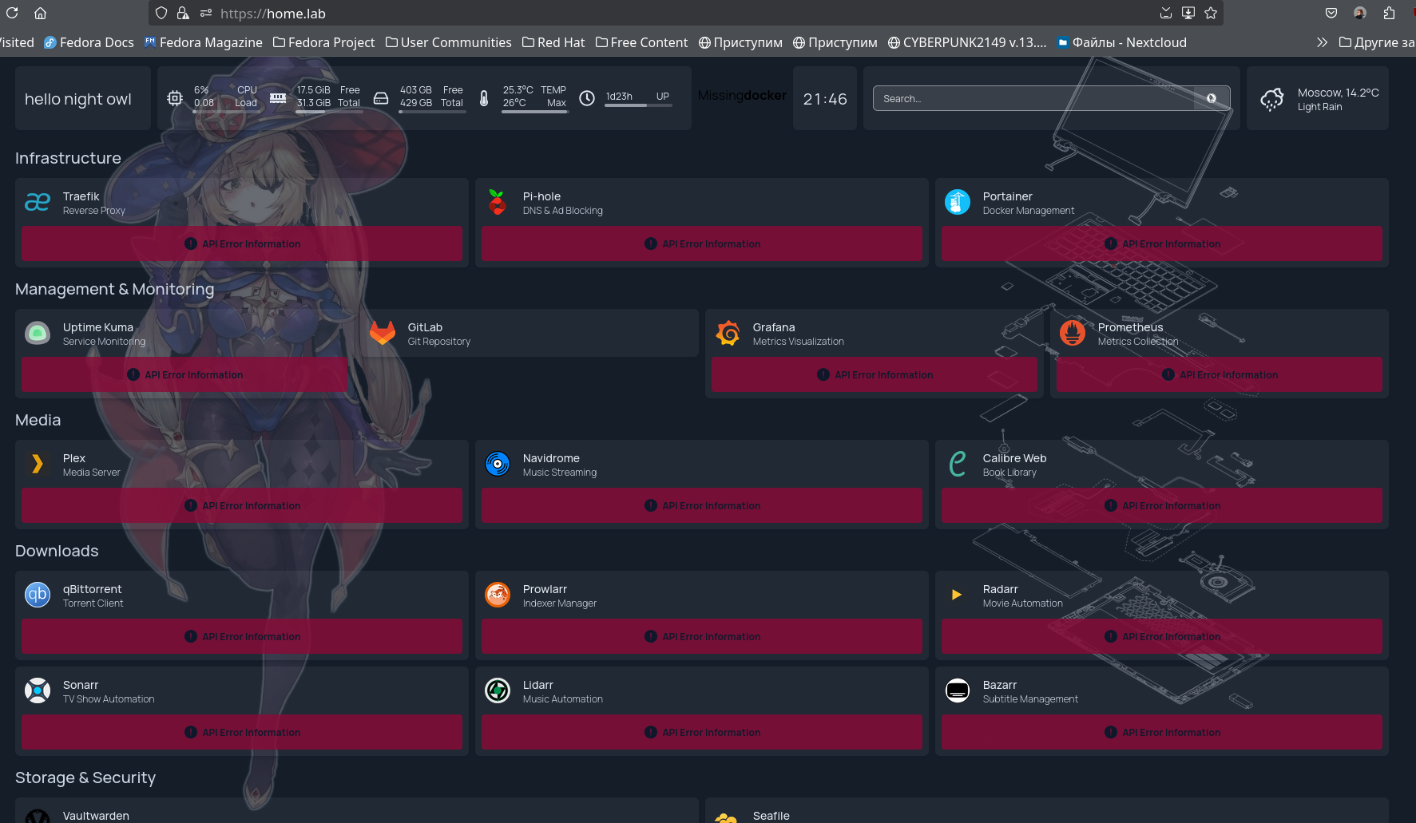This screenshot has height=823, width=1416.
Task: Open the Free Content bookmarks folder
Action: [641, 42]
